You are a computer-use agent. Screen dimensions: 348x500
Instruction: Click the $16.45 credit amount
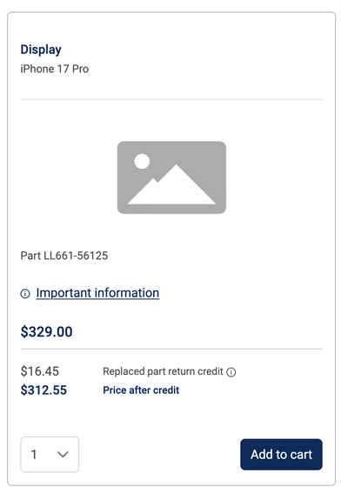[x=40, y=371]
